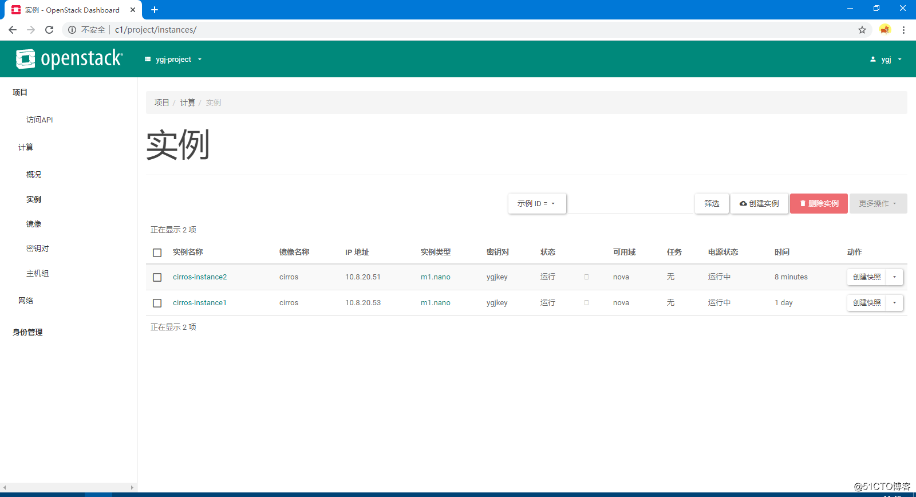Open the cirros-instance1 link

coord(200,303)
